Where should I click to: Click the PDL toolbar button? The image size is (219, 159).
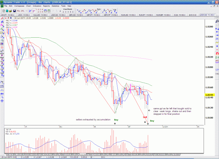(x=19, y=11)
